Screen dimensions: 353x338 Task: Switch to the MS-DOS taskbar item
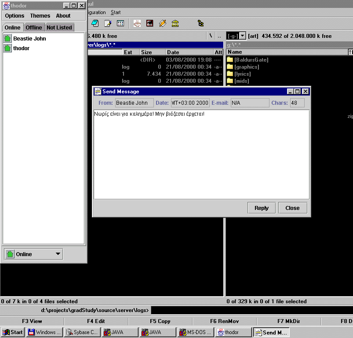[x=196, y=332]
